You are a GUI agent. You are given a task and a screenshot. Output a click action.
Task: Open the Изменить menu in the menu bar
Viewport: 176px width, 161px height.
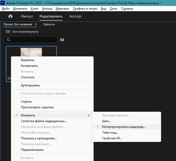pyautogui.click(x=20, y=9)
